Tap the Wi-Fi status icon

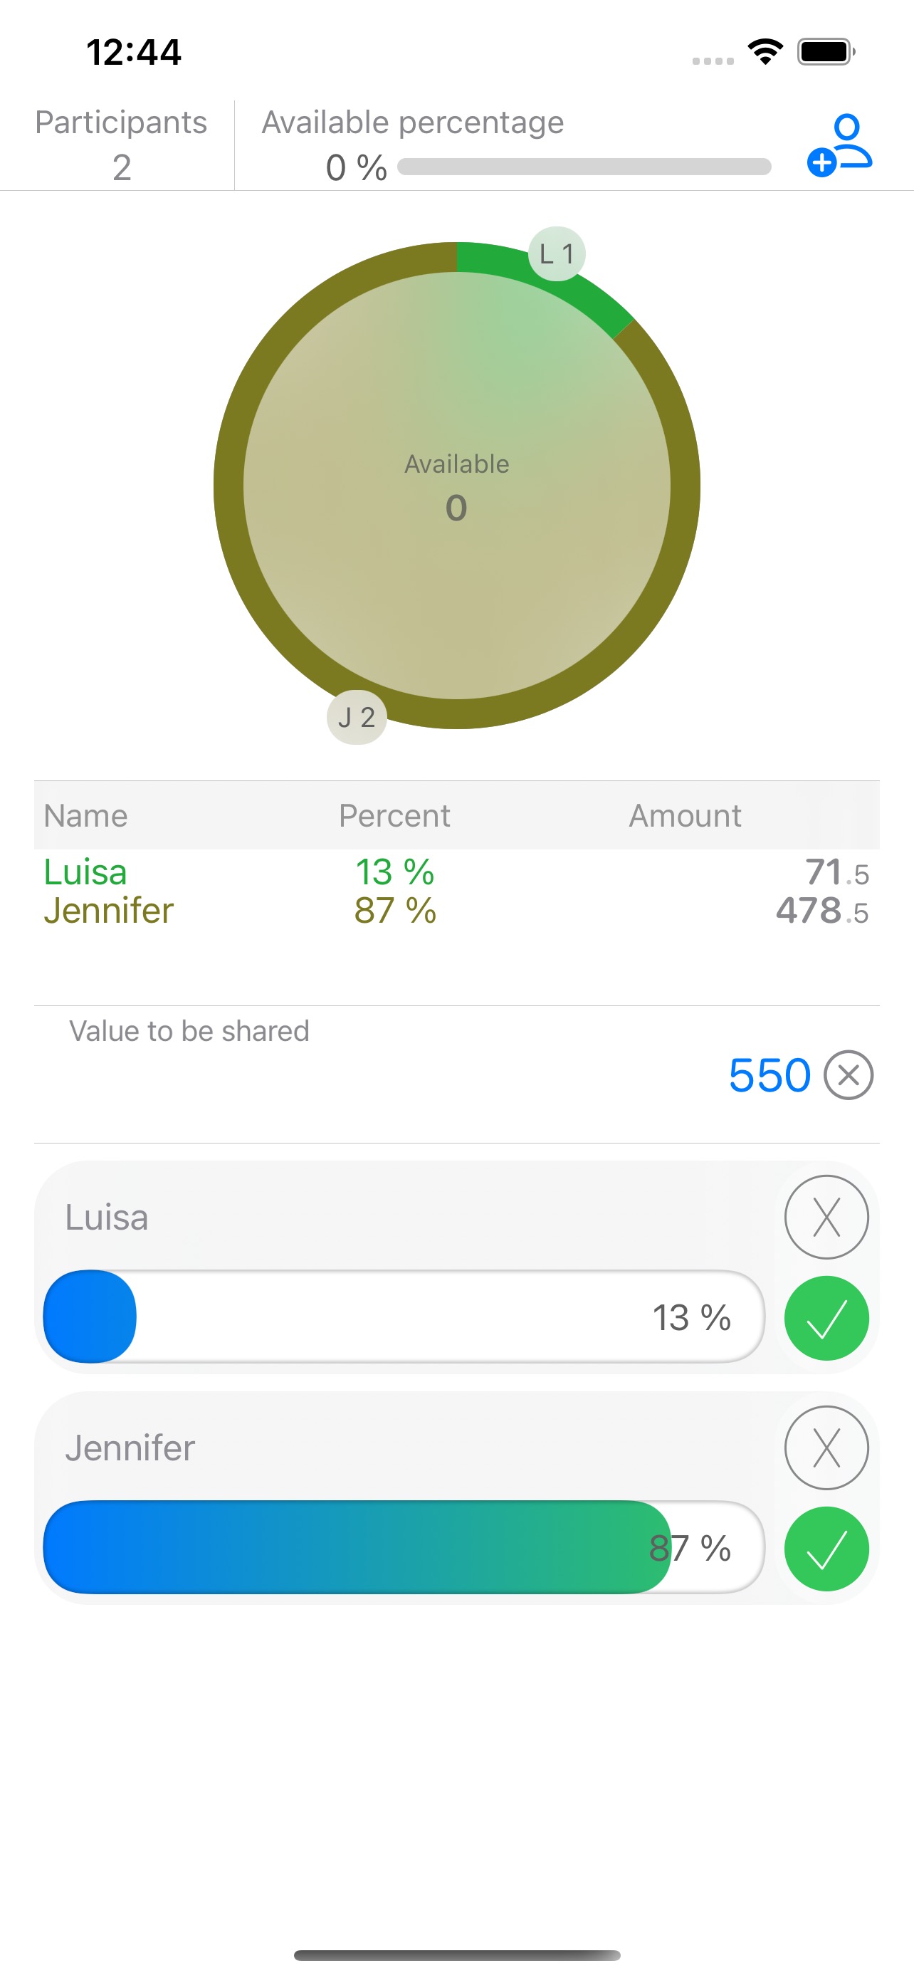coord(765,52)
